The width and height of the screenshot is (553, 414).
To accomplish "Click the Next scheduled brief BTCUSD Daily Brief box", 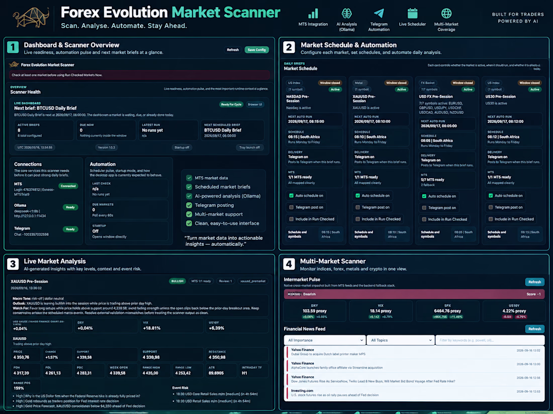I will (x=233, y=130).
